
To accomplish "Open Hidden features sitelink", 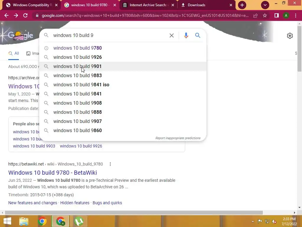I will [75, 203].
